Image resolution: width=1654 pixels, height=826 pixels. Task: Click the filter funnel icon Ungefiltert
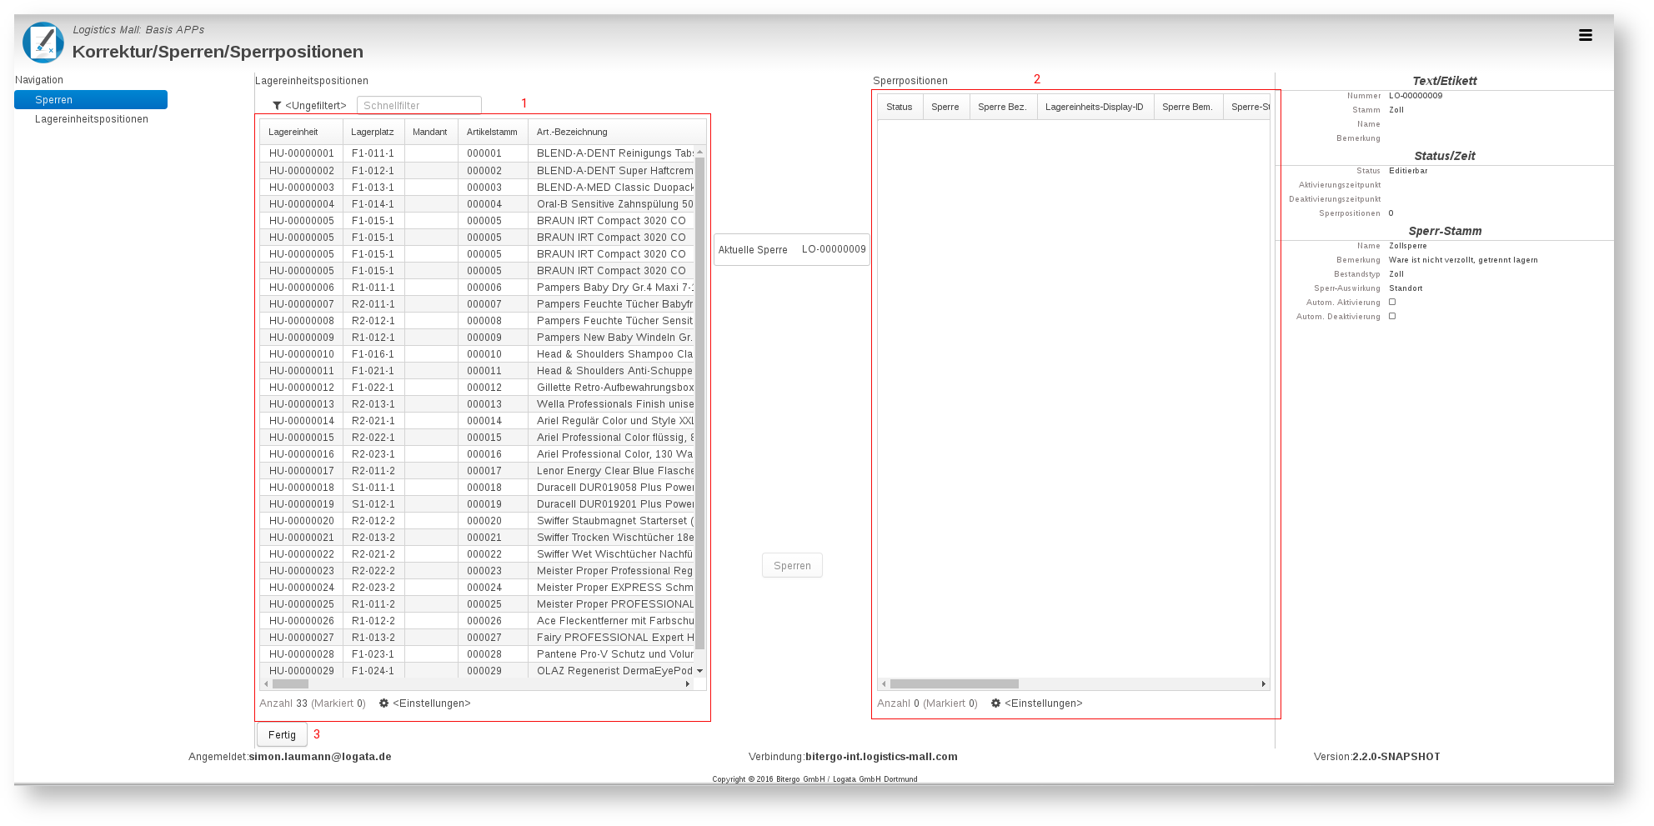click(x=277, y=106)
